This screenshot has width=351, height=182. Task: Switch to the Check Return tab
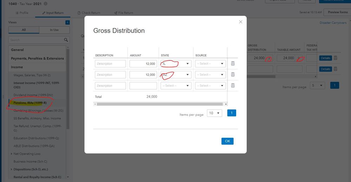[x=89, y=13]
